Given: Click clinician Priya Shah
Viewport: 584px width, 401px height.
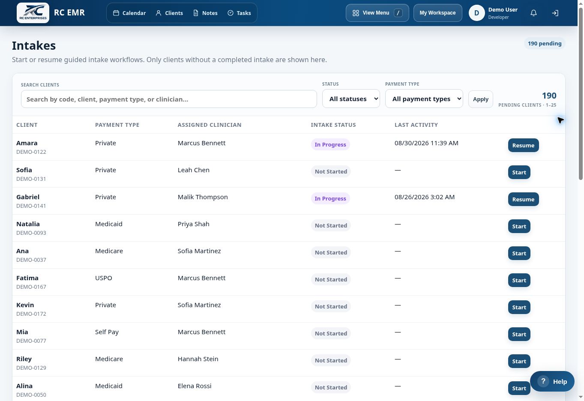Looking at the screenshot, I should click(194, 224).
